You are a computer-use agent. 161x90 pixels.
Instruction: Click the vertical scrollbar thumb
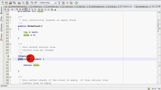[158, 25]
